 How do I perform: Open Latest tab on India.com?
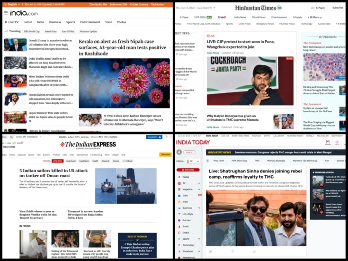[28, 22]
